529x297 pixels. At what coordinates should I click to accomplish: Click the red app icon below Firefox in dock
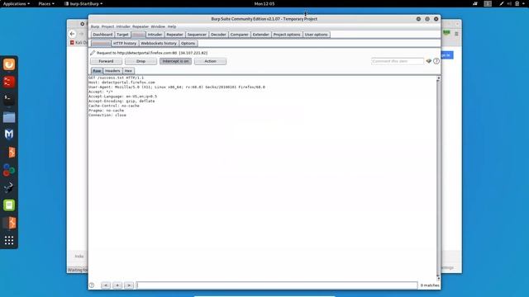tap(9, 82)
